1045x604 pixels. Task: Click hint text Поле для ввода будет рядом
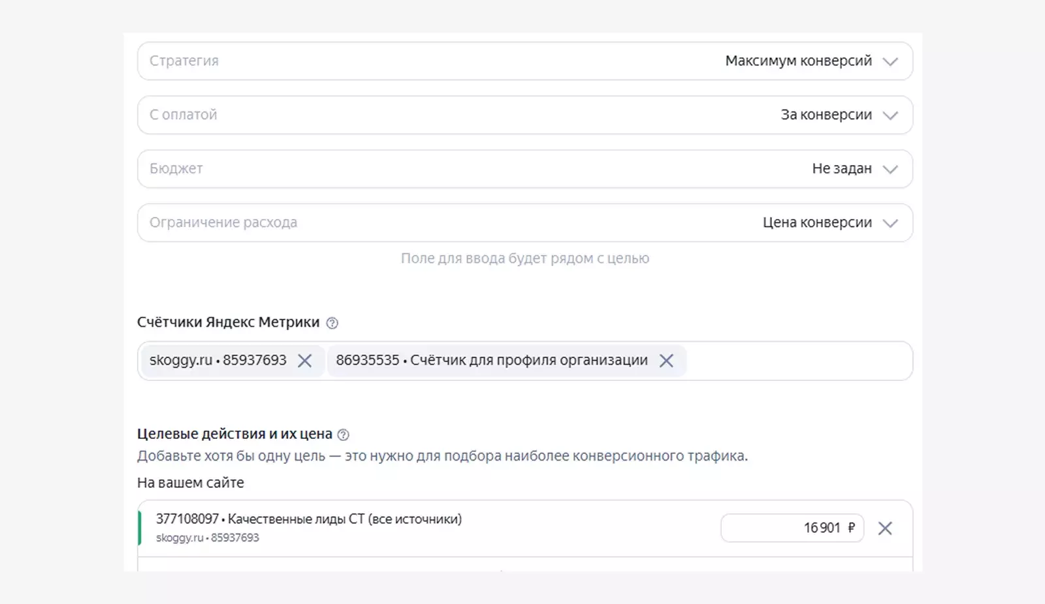[x=525, y=258]
